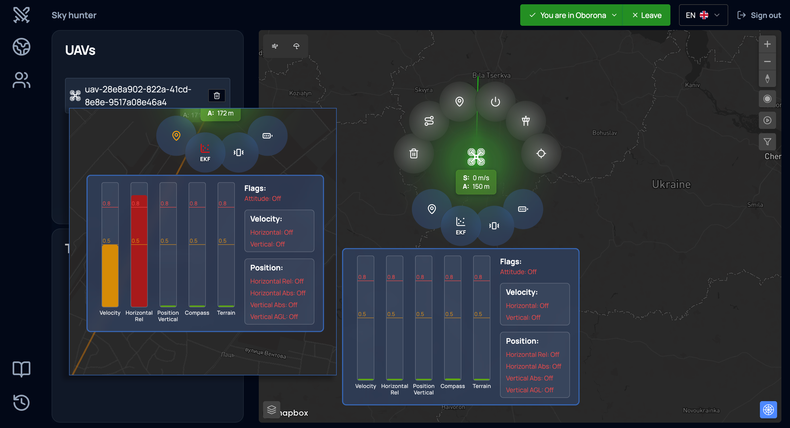The image size is (790, 428).
Task: Click the crosshair target icon beside the drone
Action: pyautogui.click(x=541, y=153)
